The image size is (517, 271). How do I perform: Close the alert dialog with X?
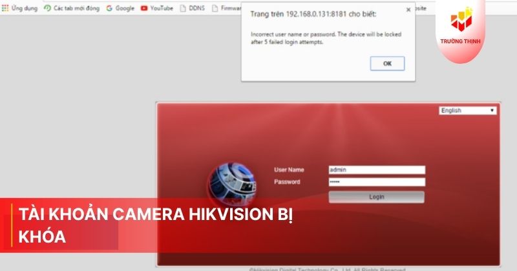coord(408,10)
